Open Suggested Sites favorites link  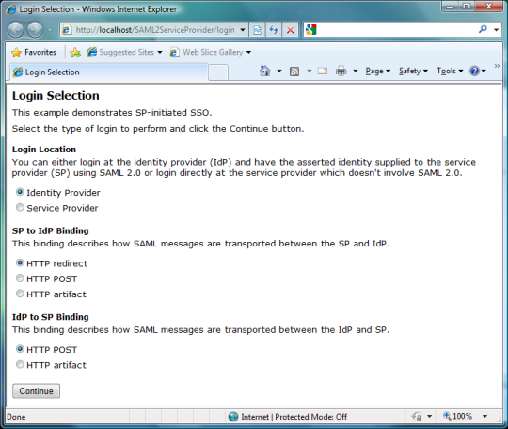(124, 52)
